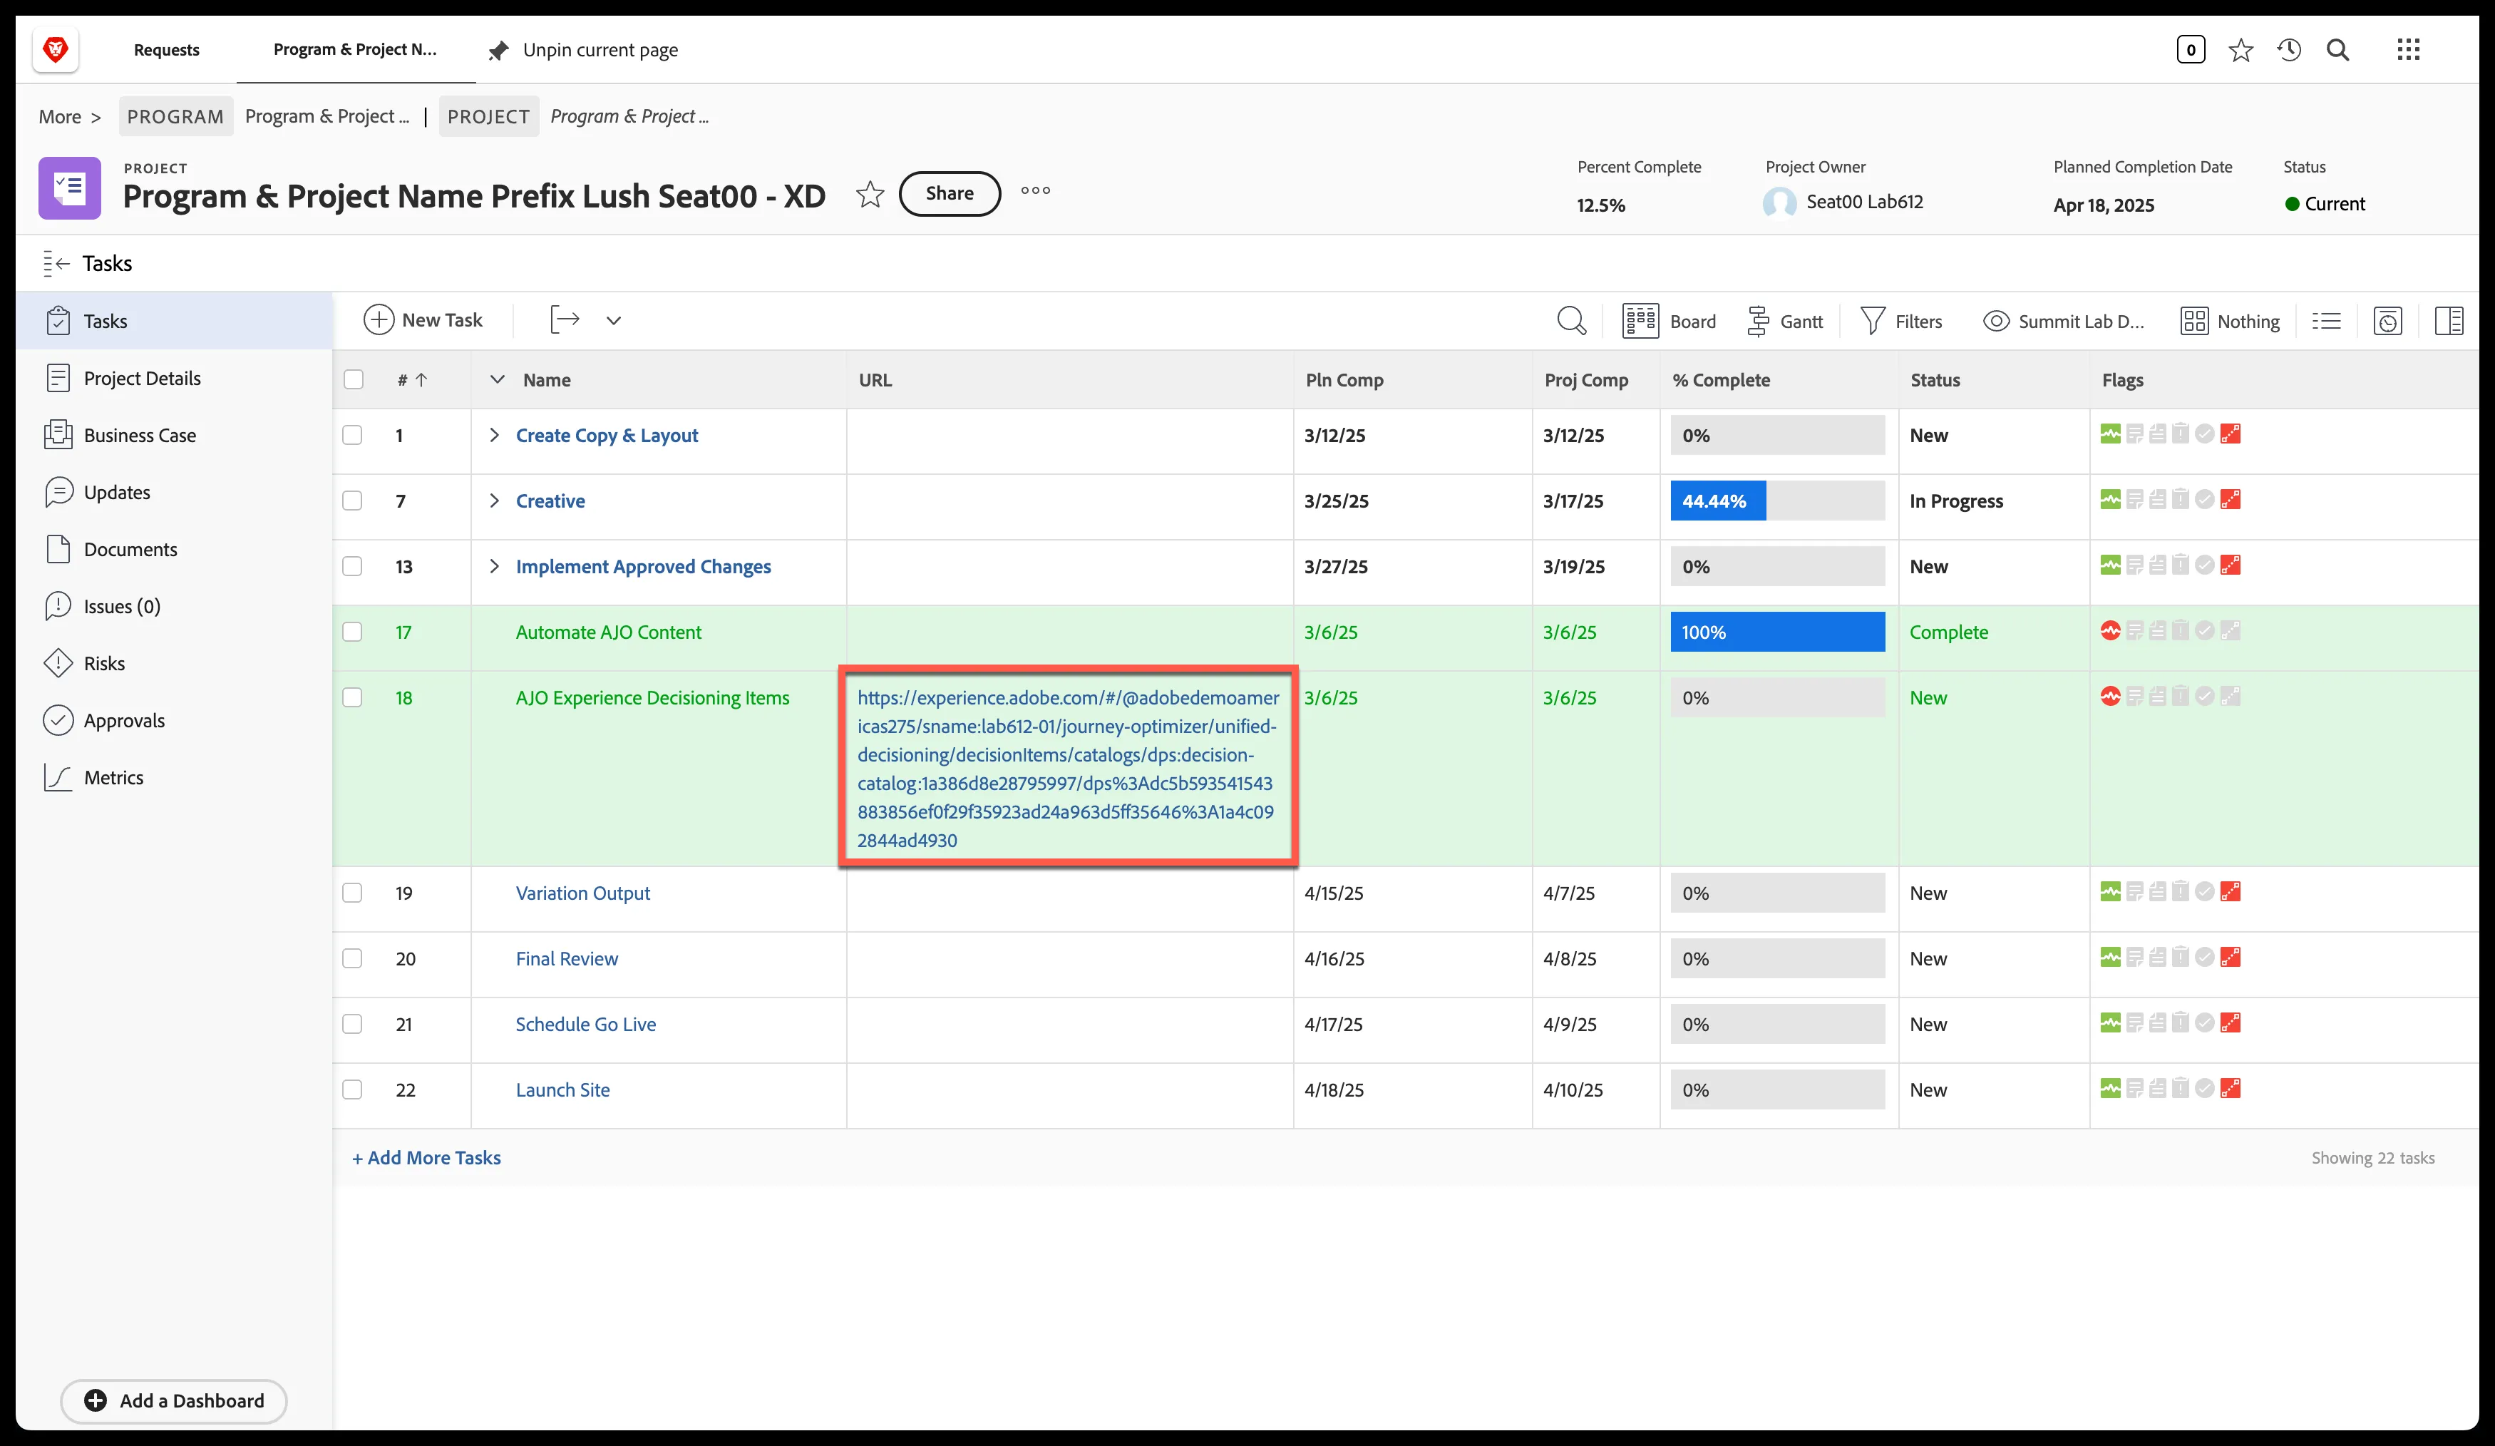Click the 100% progress bar for Automate AJO
The width and height of the screenshot is (2495, 1446).
[x=1777, y=632]
